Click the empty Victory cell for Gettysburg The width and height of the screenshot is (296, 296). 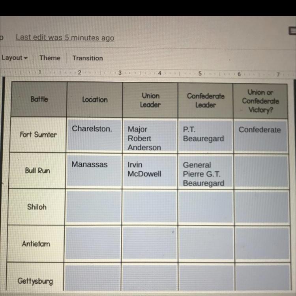tap(263, 277)
